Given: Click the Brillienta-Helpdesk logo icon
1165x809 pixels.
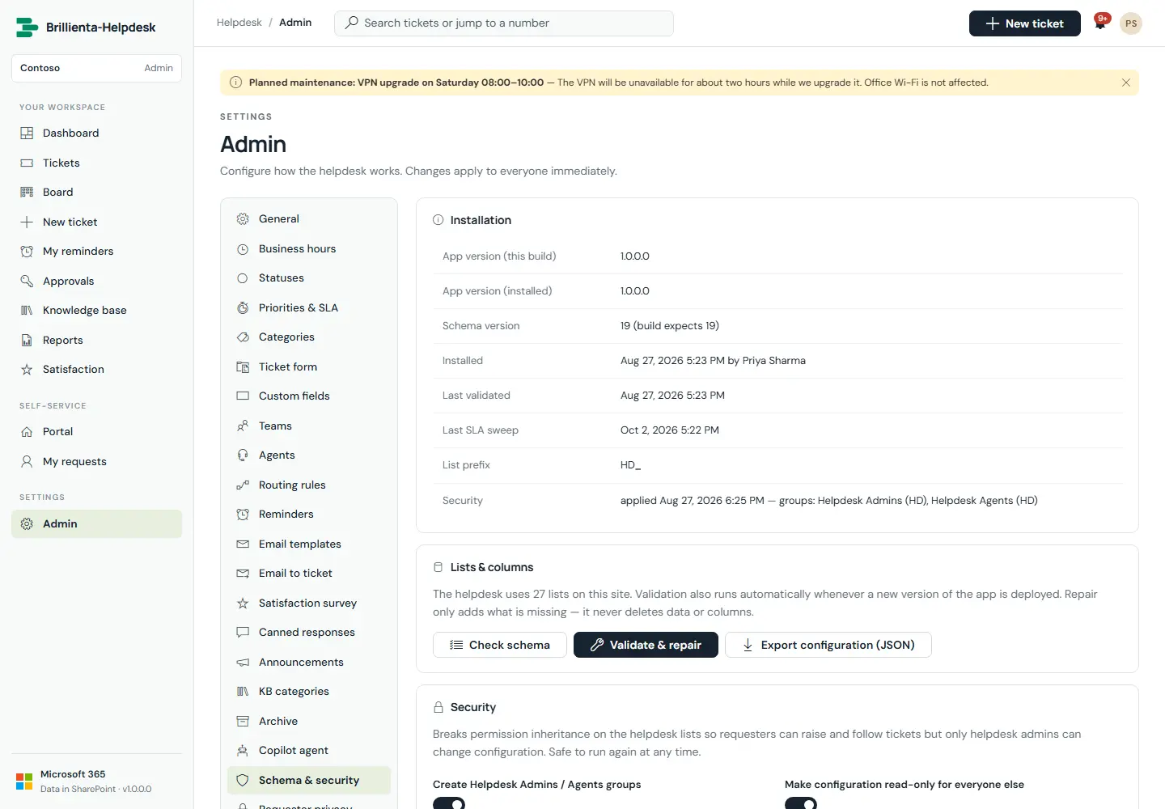Looking at the screenshot, I should point(27,28).
